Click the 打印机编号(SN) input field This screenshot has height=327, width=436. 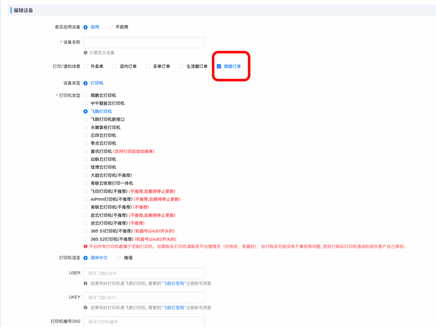click(x=143, y=322)
